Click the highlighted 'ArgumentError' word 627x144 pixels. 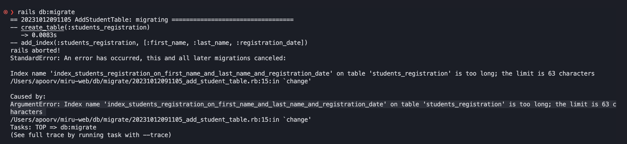tap(35, 104)
